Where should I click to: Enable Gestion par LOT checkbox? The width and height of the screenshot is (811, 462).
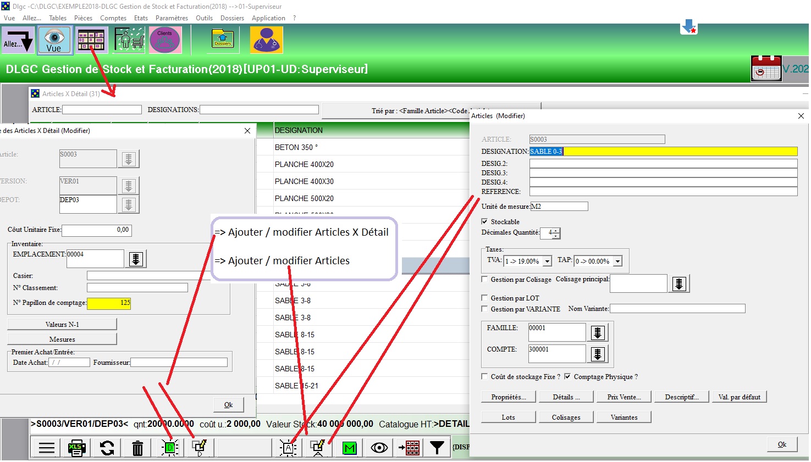484,298
